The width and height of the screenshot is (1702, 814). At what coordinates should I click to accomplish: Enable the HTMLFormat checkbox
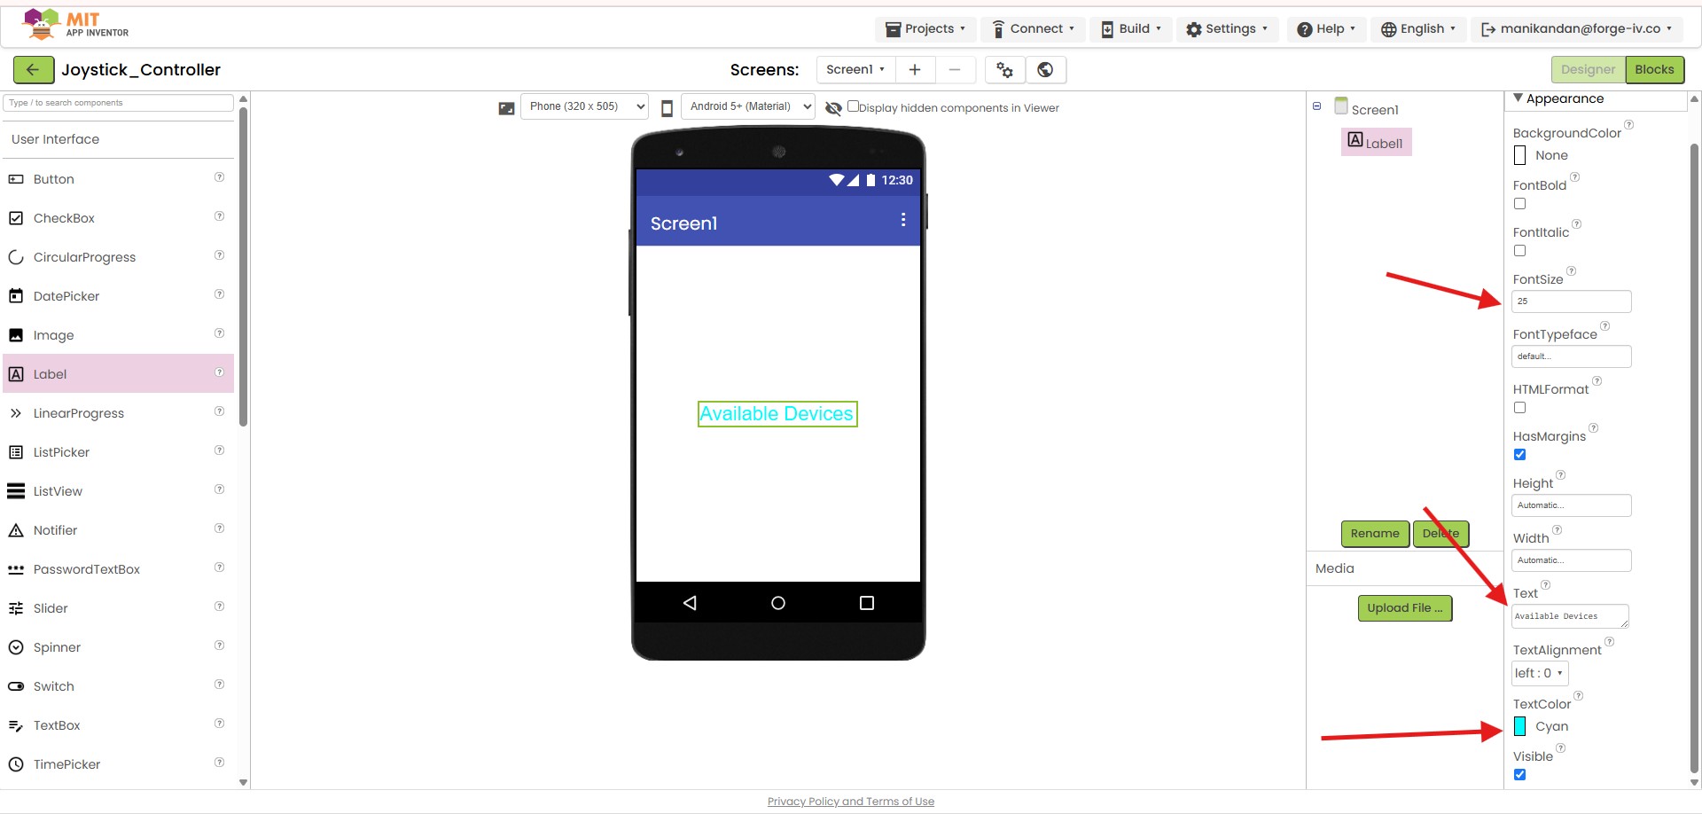tap(1519, 408)
